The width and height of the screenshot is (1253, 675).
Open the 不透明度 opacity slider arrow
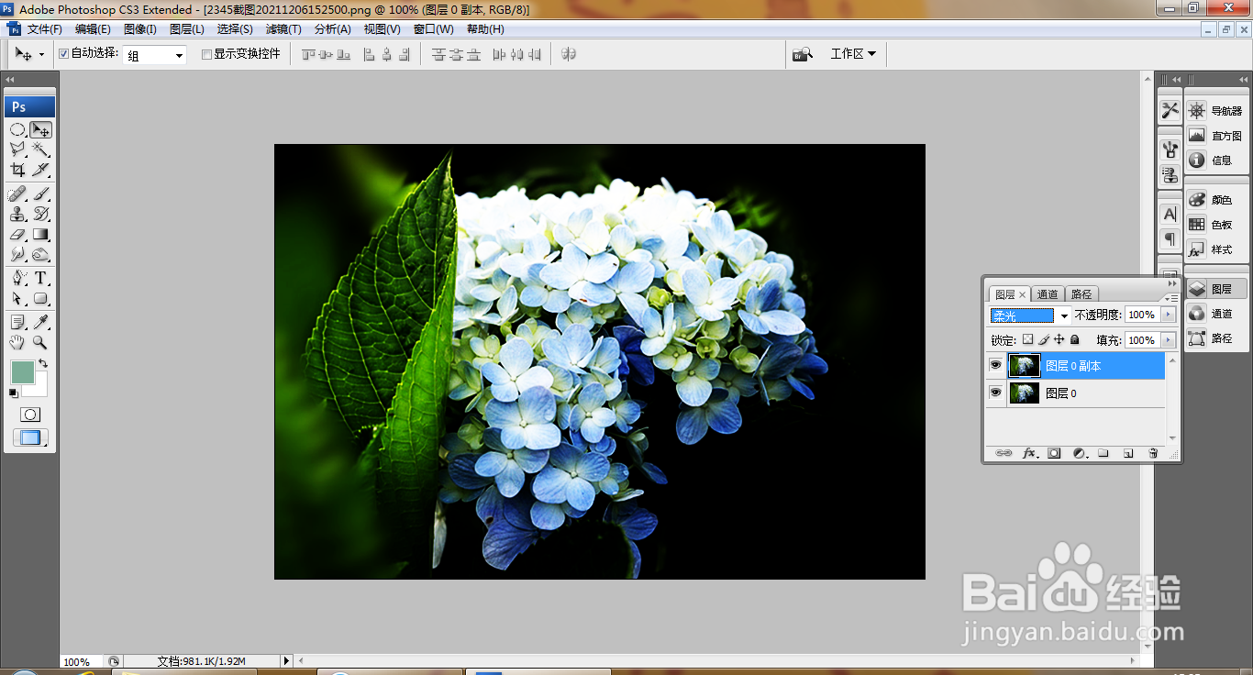(x=1168, y=315)
